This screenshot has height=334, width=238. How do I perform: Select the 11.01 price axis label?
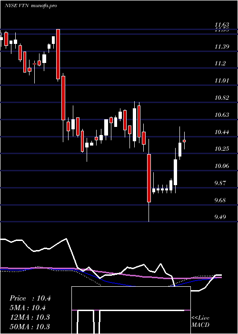tap(222, 81)
